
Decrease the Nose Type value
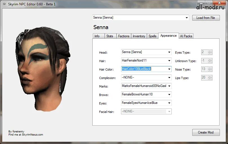click(x=210, y=70)
